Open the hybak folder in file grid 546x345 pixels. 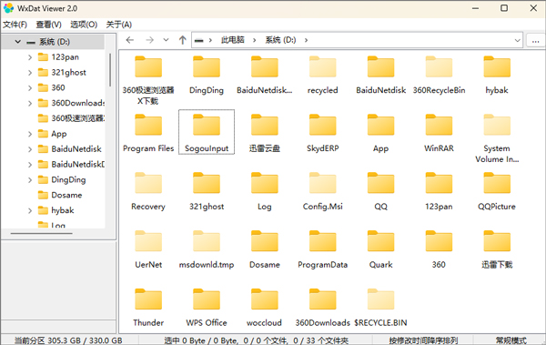pos(497,66)
